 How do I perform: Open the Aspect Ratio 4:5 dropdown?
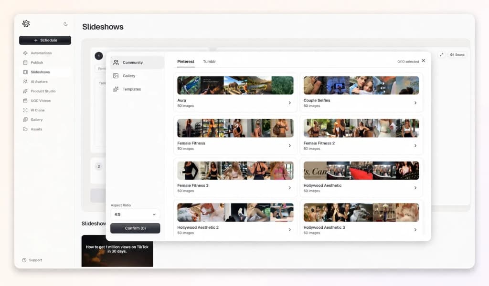[135, 214]
